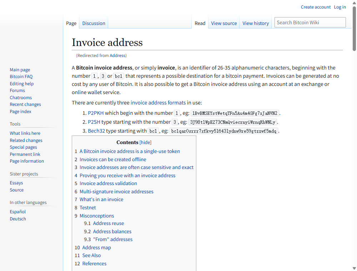
Task: Jump to 'Multi-signature invoice addresses' section
Action: point(116,191)
